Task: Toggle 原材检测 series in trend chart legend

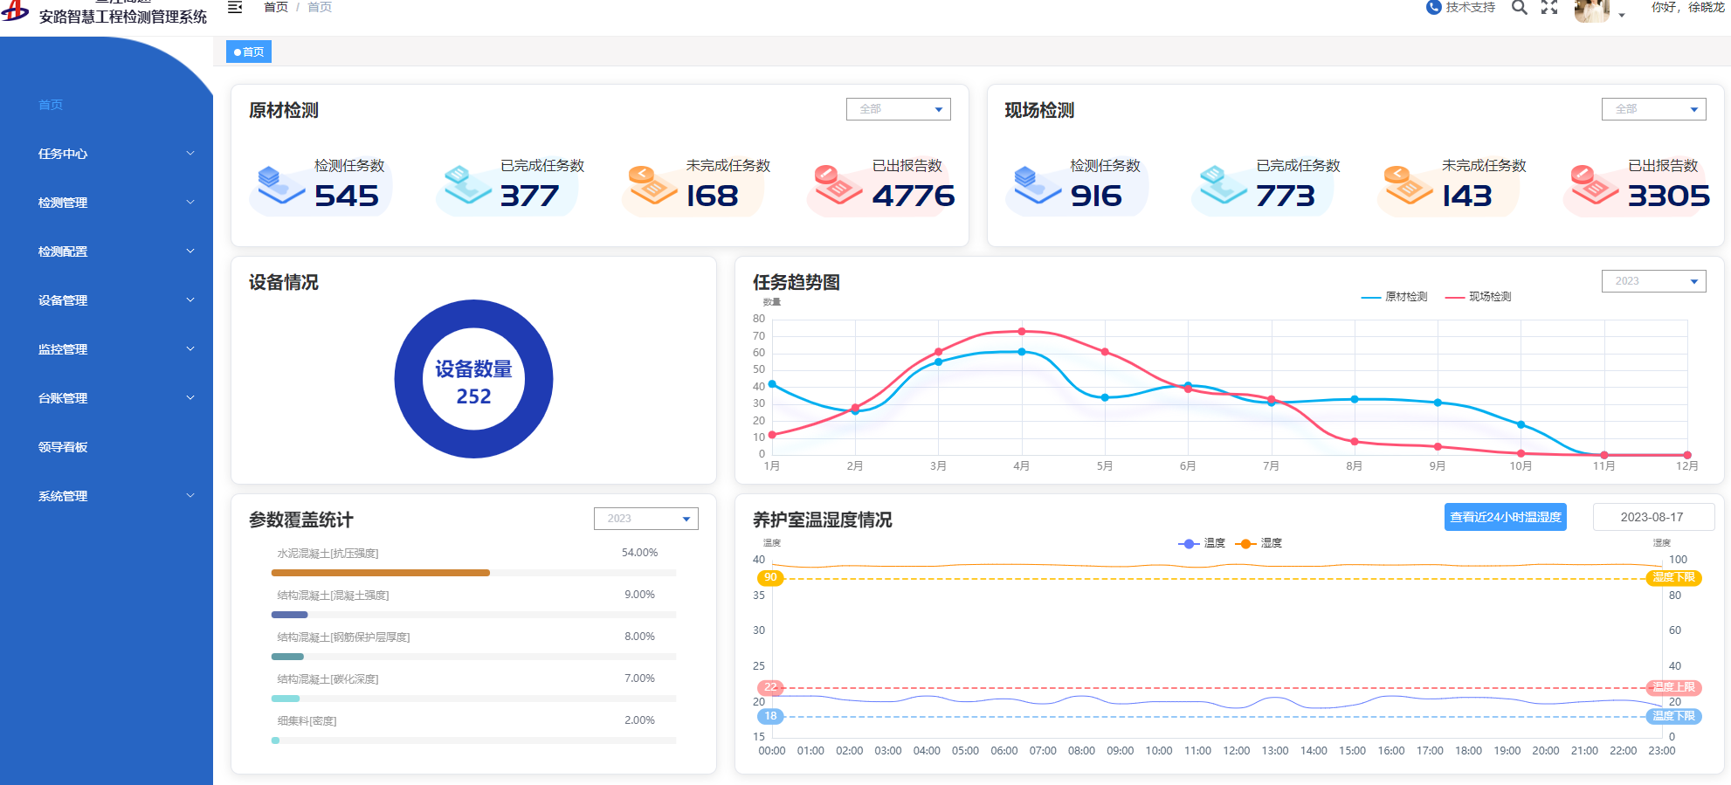Action: click(x=1395, y=297)
